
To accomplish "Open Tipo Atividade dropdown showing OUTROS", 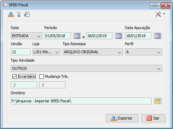I will click(x=86, y=68).
